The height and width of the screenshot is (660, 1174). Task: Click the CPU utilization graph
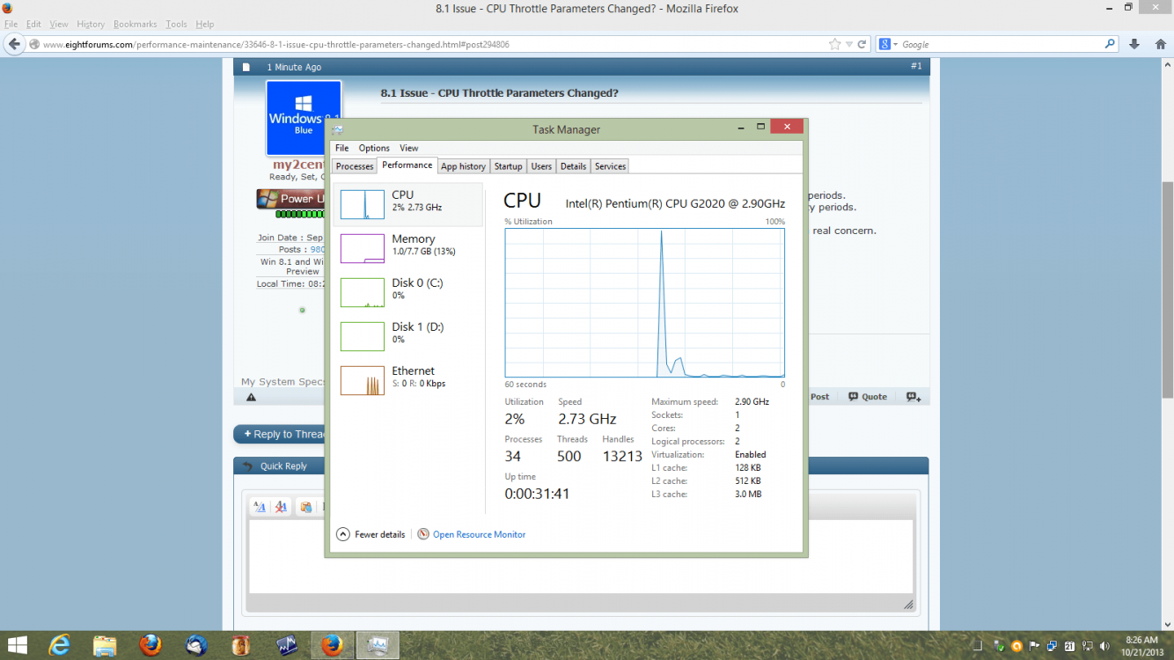tap(644, 303)
